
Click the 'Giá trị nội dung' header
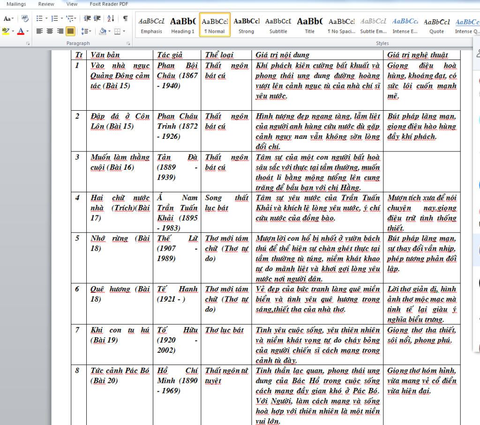pyautogui.click(x=317, y=55)
